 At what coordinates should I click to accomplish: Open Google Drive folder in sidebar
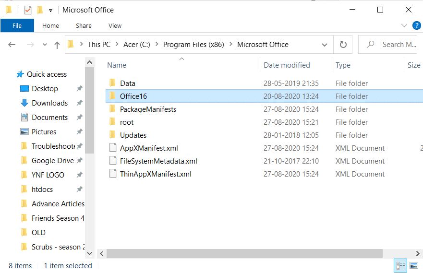[53, 161]
